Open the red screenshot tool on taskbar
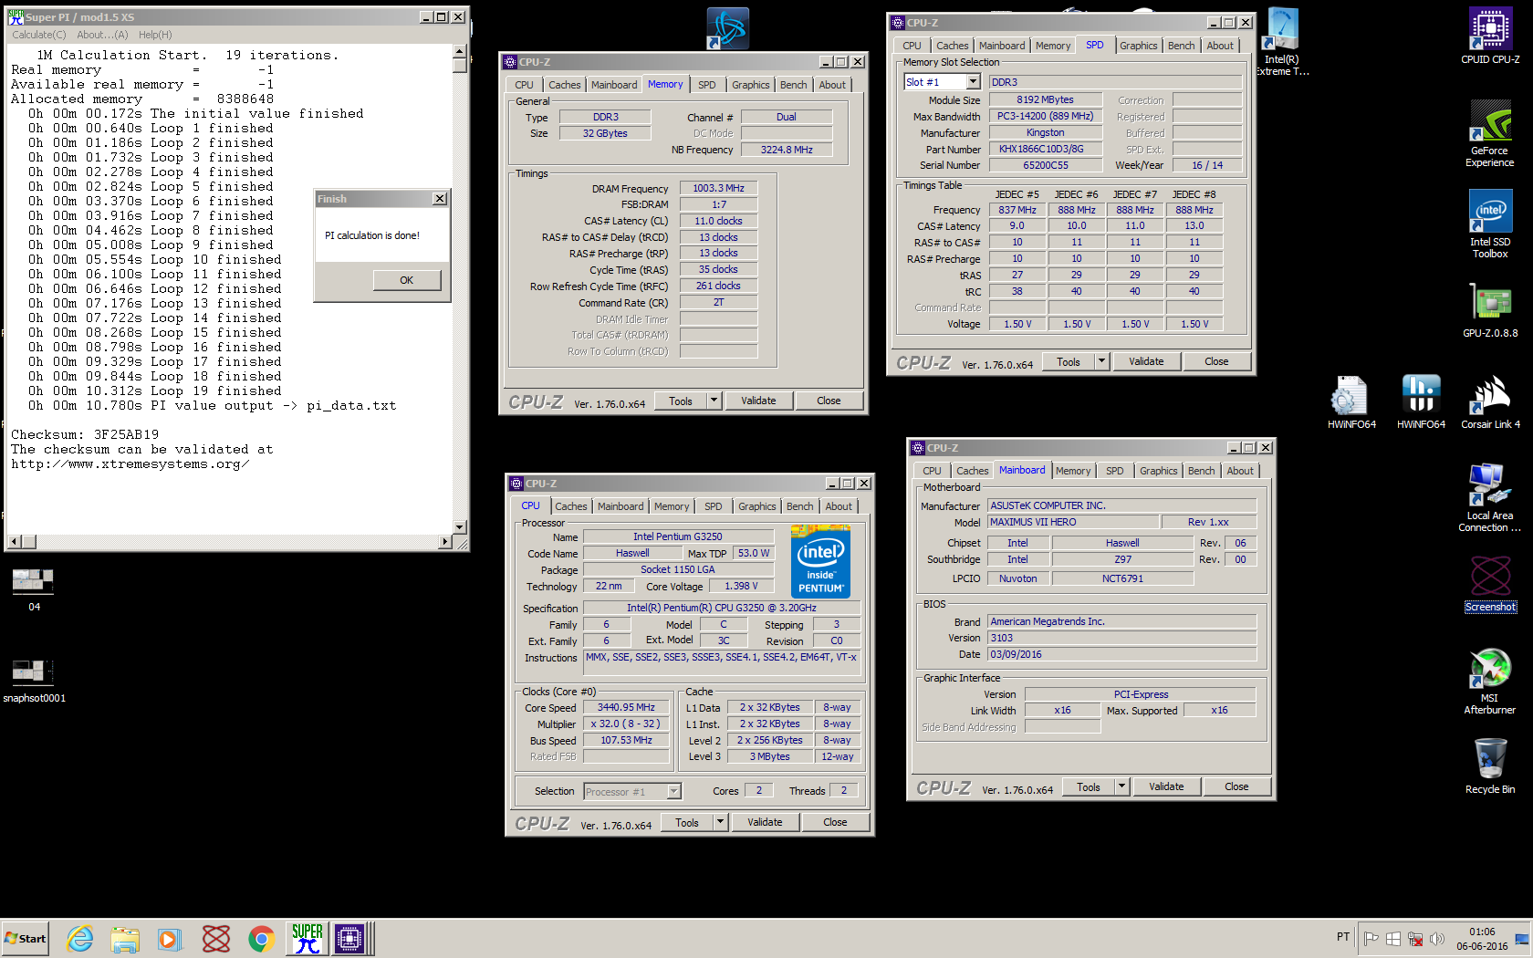This screenshot has height=958, width=1533. (216, 939)
